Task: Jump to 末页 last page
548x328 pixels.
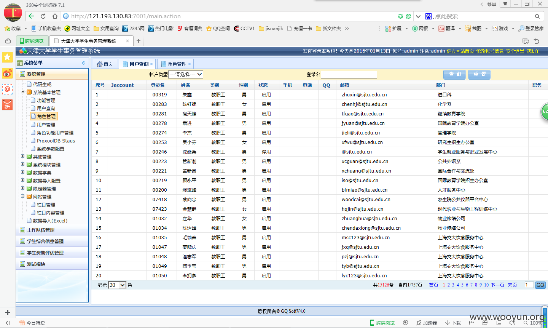Action: pos(513,285)
